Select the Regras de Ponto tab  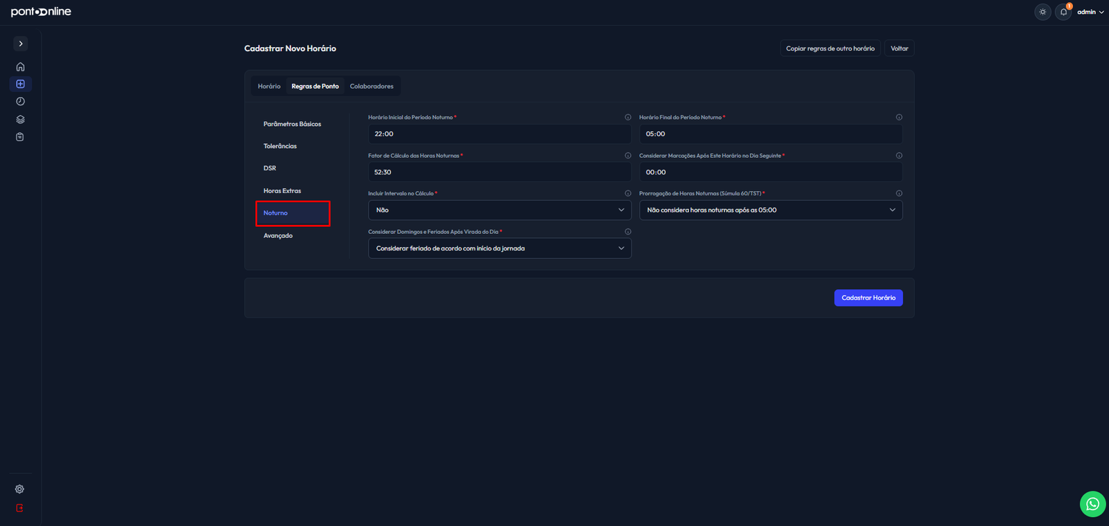click(315, 87)
